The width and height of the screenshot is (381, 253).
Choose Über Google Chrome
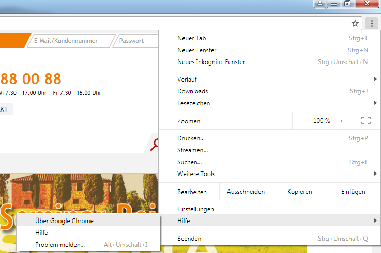click(x=65, y=221)
